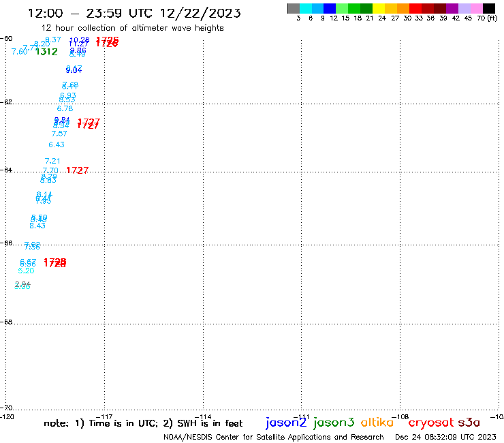This screenshot has width=504, height=443.
Task: Click the red 'cryosat' legend label
Action: (431, 423)
